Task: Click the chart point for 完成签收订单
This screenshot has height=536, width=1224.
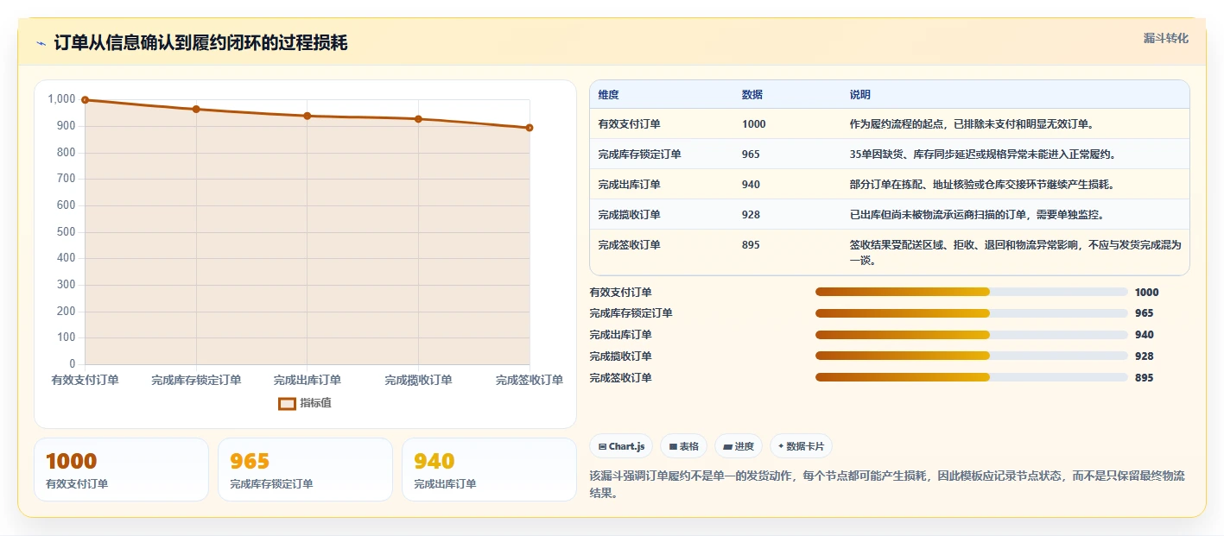Action: point(530,128)
